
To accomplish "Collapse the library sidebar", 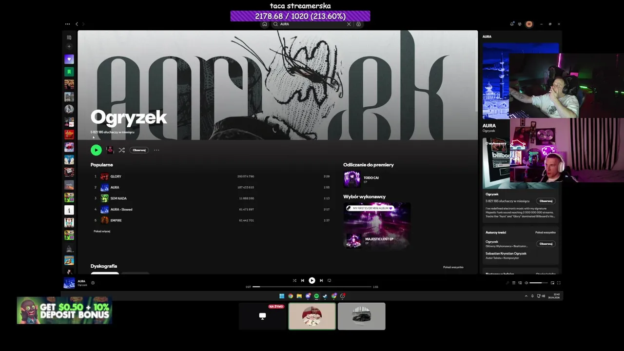I will pyautogui.click(x=69, y=38).
